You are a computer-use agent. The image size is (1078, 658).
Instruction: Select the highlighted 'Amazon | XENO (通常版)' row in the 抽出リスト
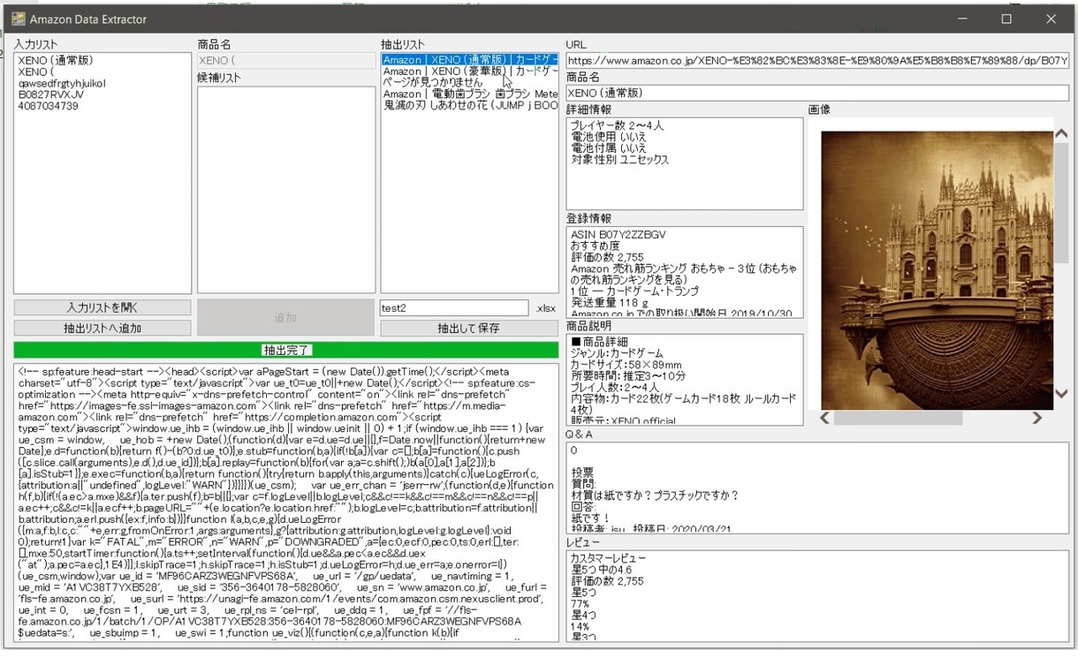click(x=469, y=60)
